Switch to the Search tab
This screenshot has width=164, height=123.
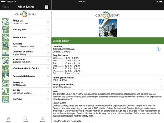(26, 119)
